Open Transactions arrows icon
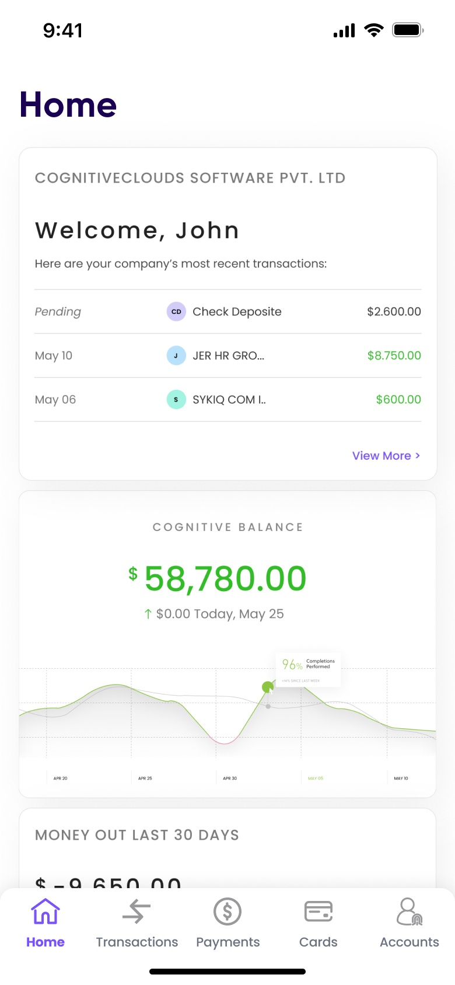This screenshot has width=455, height=985. [x=136, y=911]
